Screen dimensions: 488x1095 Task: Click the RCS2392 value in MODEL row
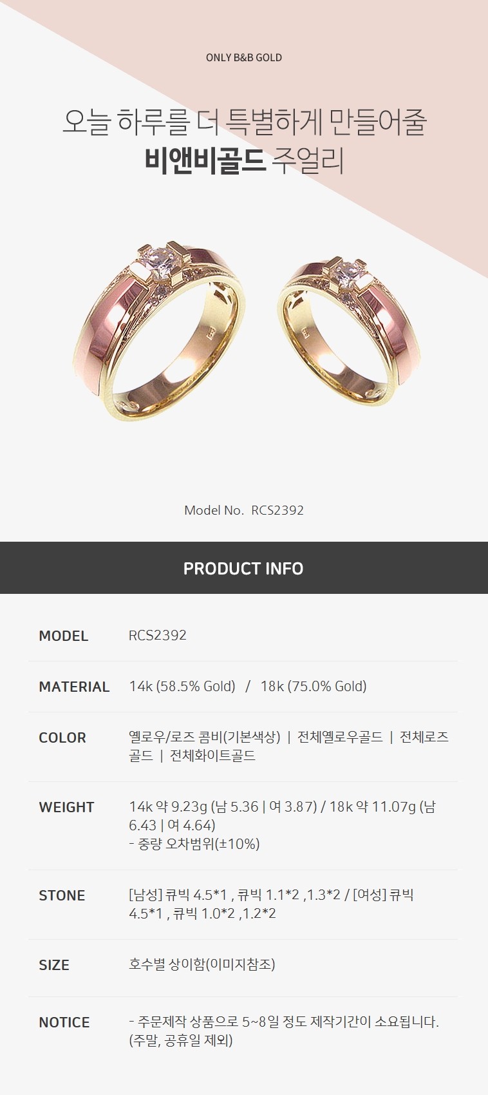(x=158, y=635)
